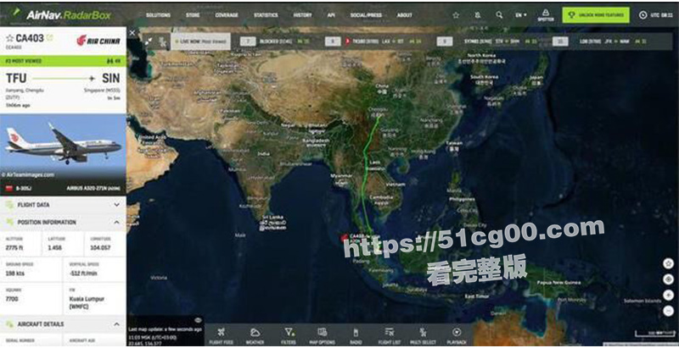Screen dimensions: 679x348
Task: Toggle the eye icon on map info box
Action: (198, 320)
